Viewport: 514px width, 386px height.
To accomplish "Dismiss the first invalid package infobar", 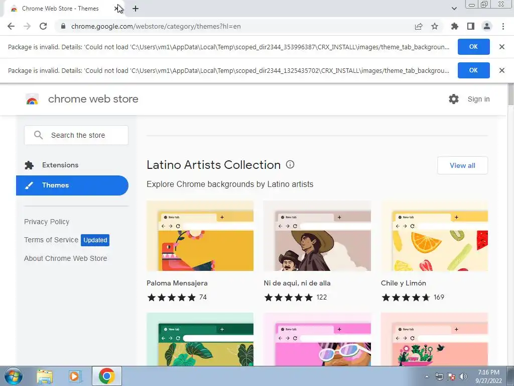I will point(502,47).
